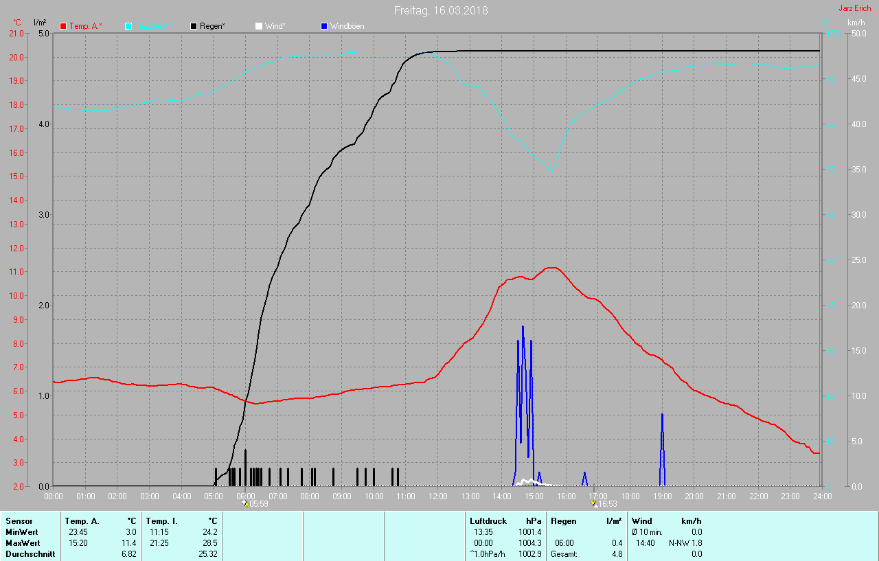Click the wind peak time '14:40'

[646, 543]
